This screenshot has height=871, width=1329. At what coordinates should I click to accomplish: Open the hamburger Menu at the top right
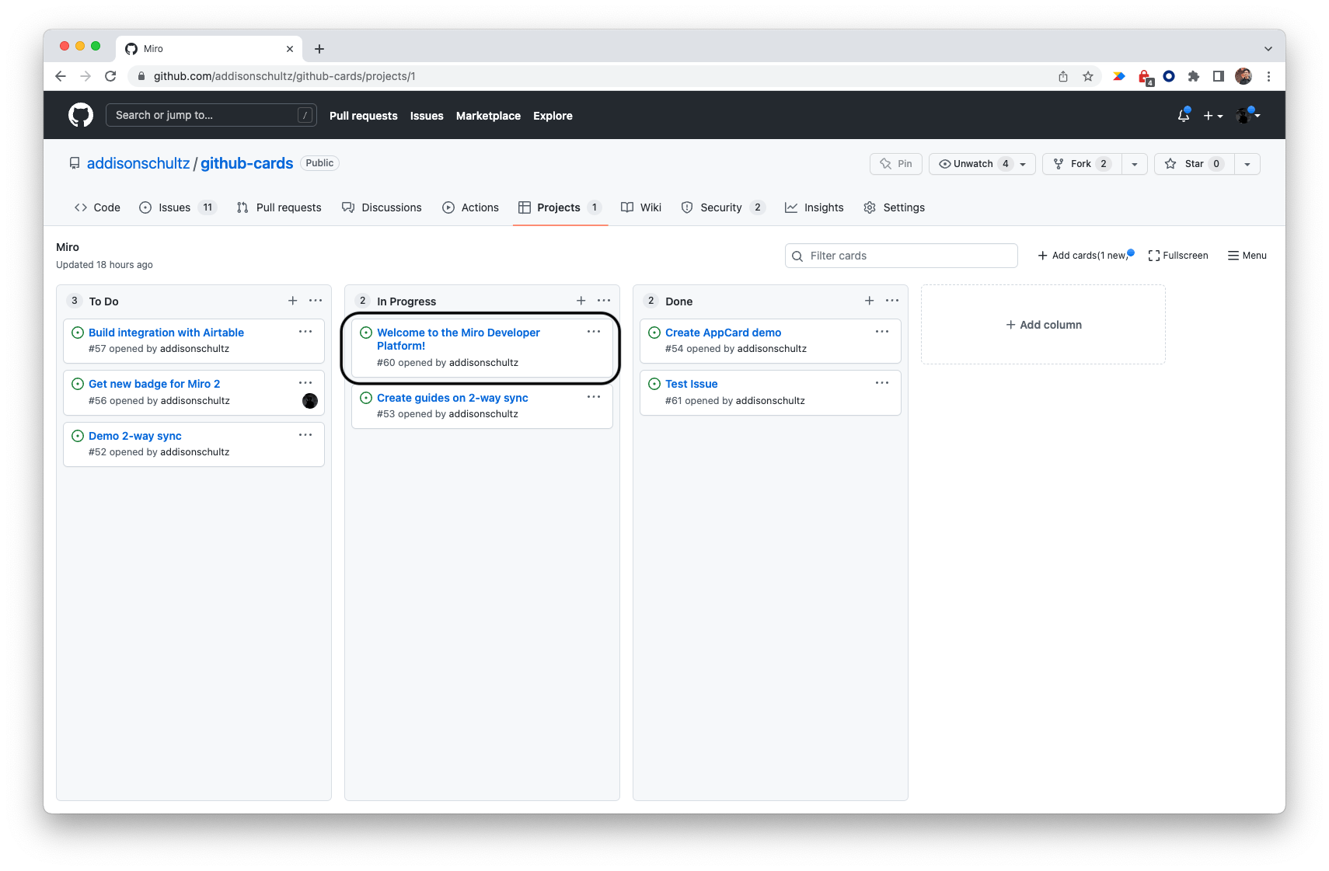click(x=1247, y=255)
